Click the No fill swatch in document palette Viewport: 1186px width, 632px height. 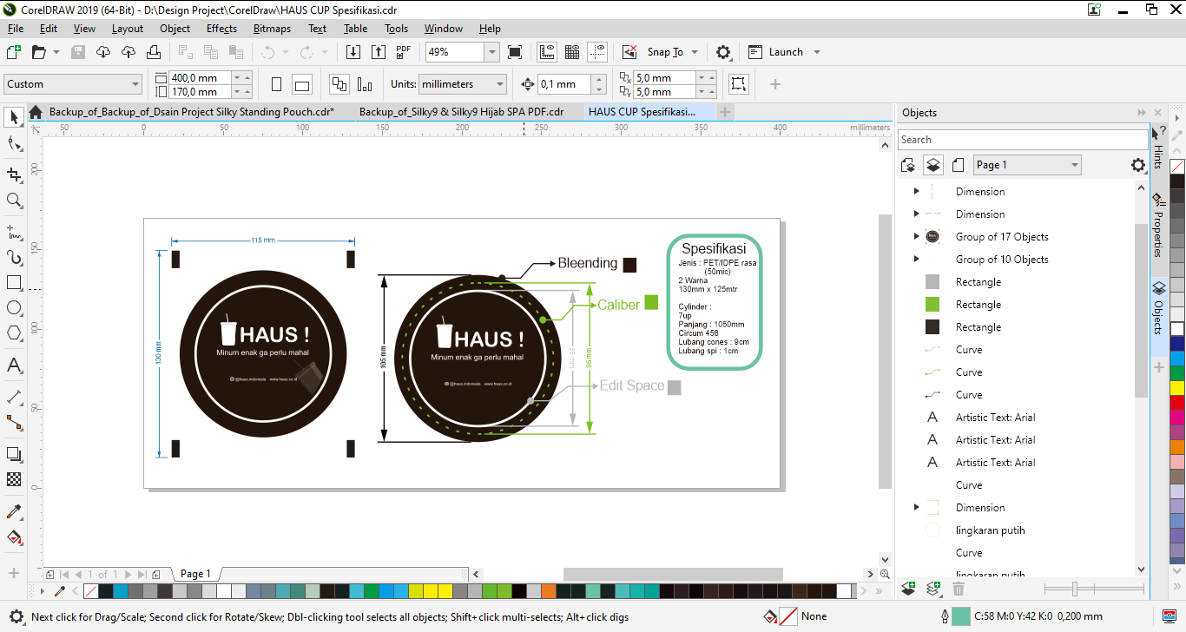point(90,591)
